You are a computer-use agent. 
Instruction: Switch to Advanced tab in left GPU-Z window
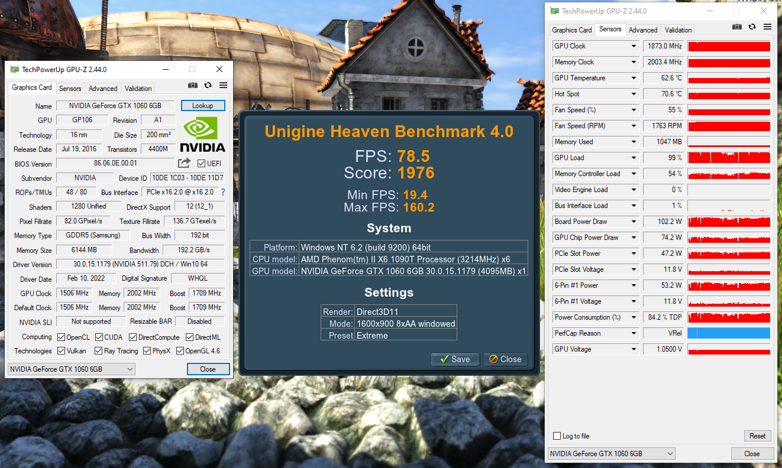point(103,89)
